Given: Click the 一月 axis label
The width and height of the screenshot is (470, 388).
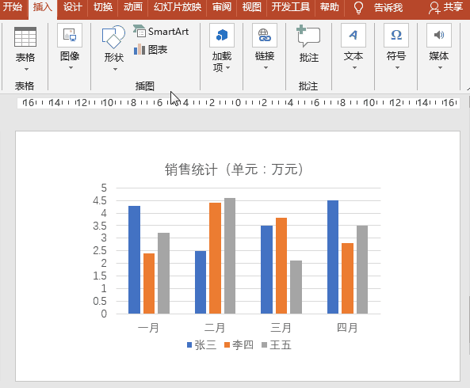Looking at the screenshot, I should point(149,328).
